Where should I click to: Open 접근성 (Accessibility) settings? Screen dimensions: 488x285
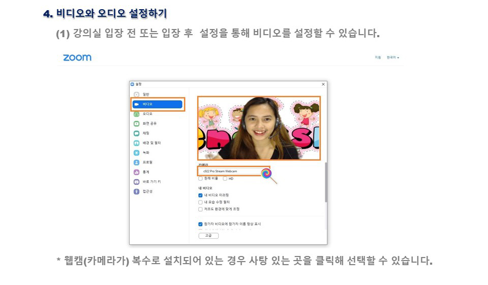136,191
